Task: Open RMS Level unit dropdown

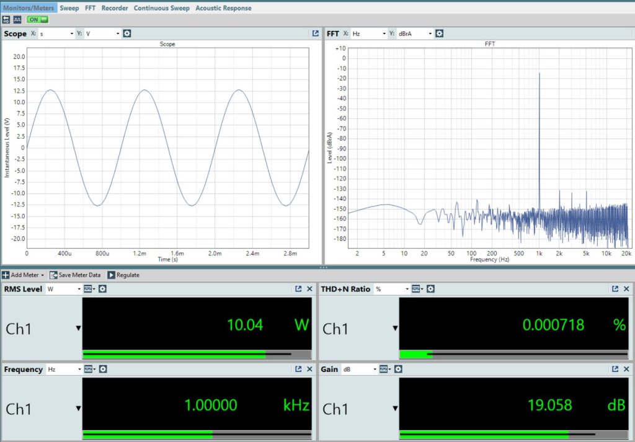Action: pyautogui.click(x=64, y=289)
